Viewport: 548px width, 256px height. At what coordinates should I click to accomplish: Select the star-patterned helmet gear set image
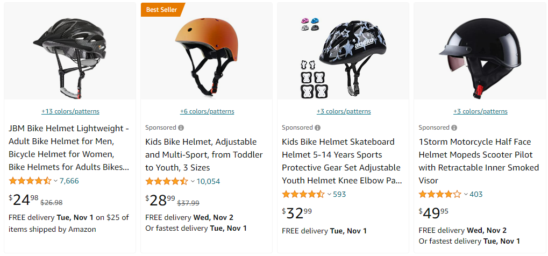(x=343, y=55)
